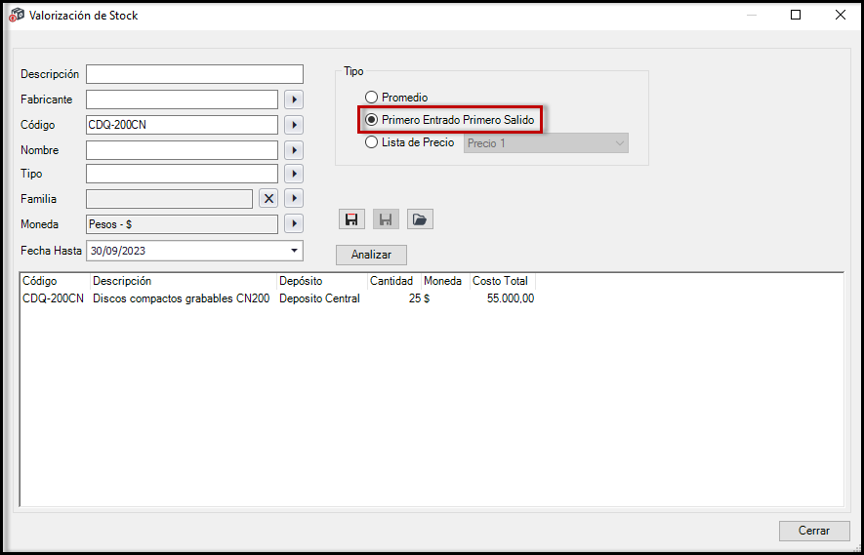The width and height of the screenshot is (864, 555).
Task: Open the Fecha Hasta date dropdown arrow
Action: (x=293, y=251)
